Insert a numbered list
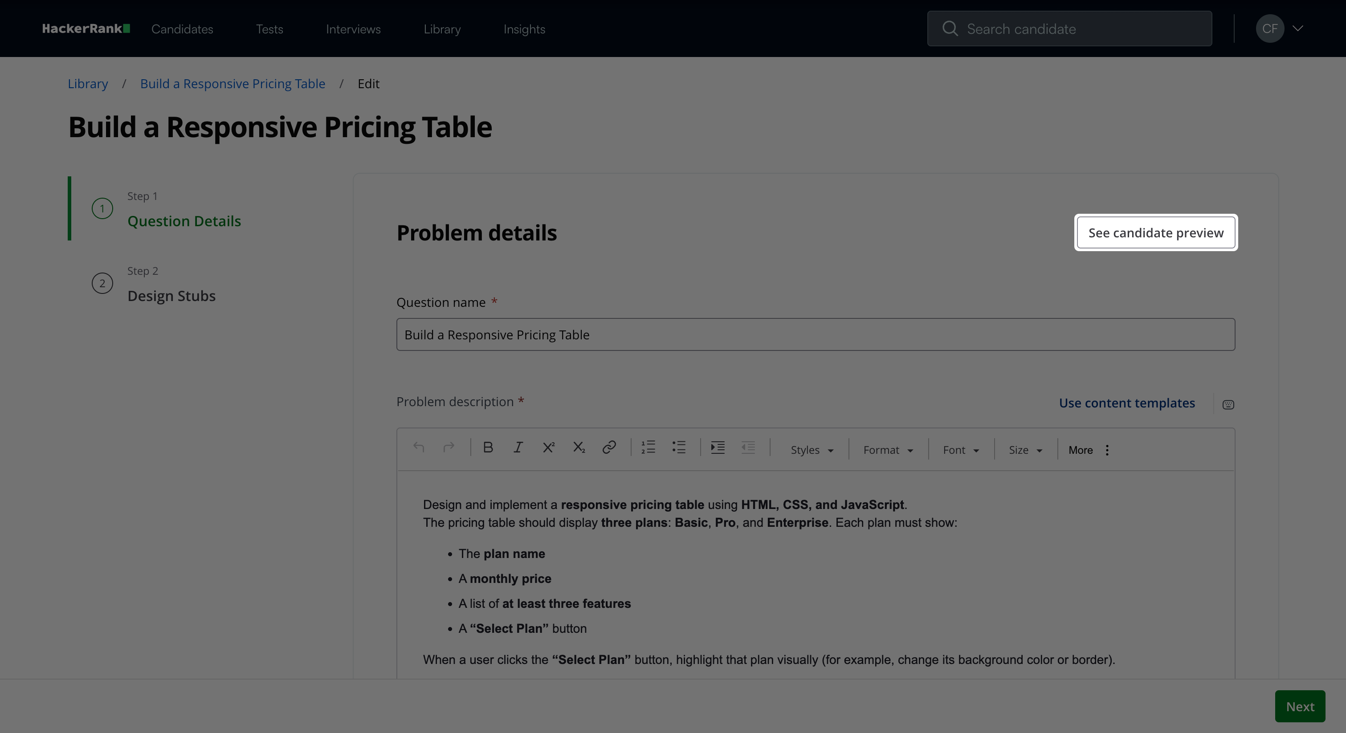Image resolution: width=1346 pixels, height=733 pixels. tap(648, 448)
